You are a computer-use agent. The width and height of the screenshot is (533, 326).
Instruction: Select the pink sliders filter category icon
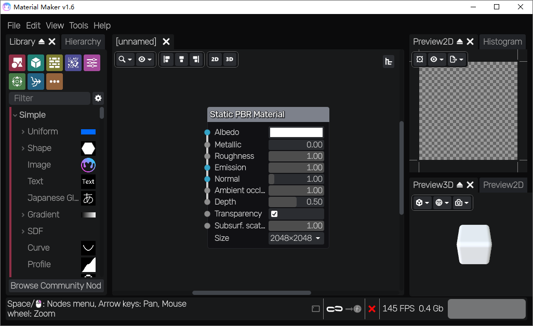[92, 63]
